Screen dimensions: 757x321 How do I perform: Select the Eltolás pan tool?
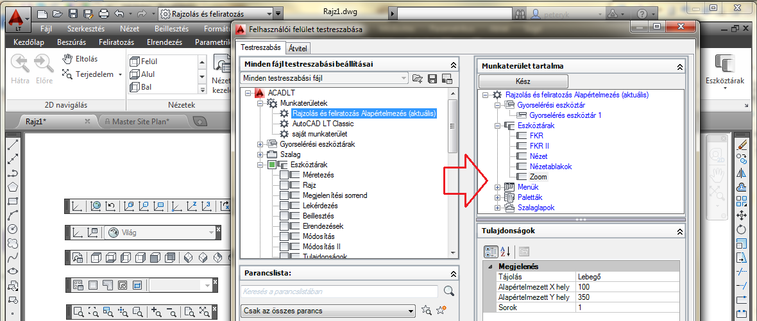point(80,60)
